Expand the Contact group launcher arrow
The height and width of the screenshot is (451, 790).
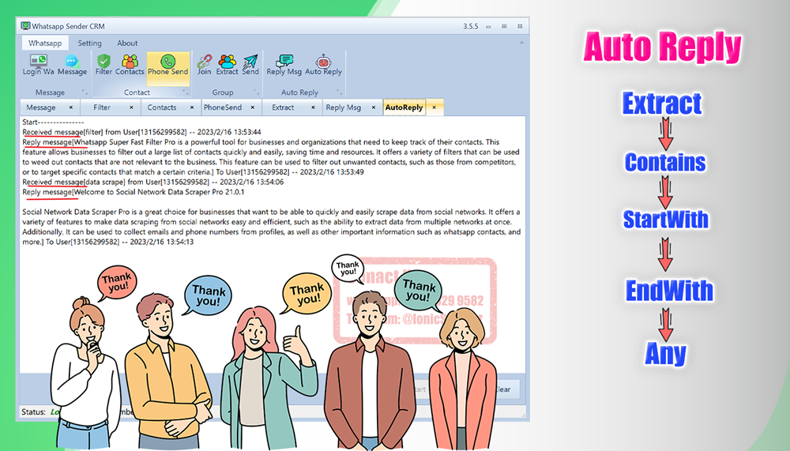coord(185,92)
